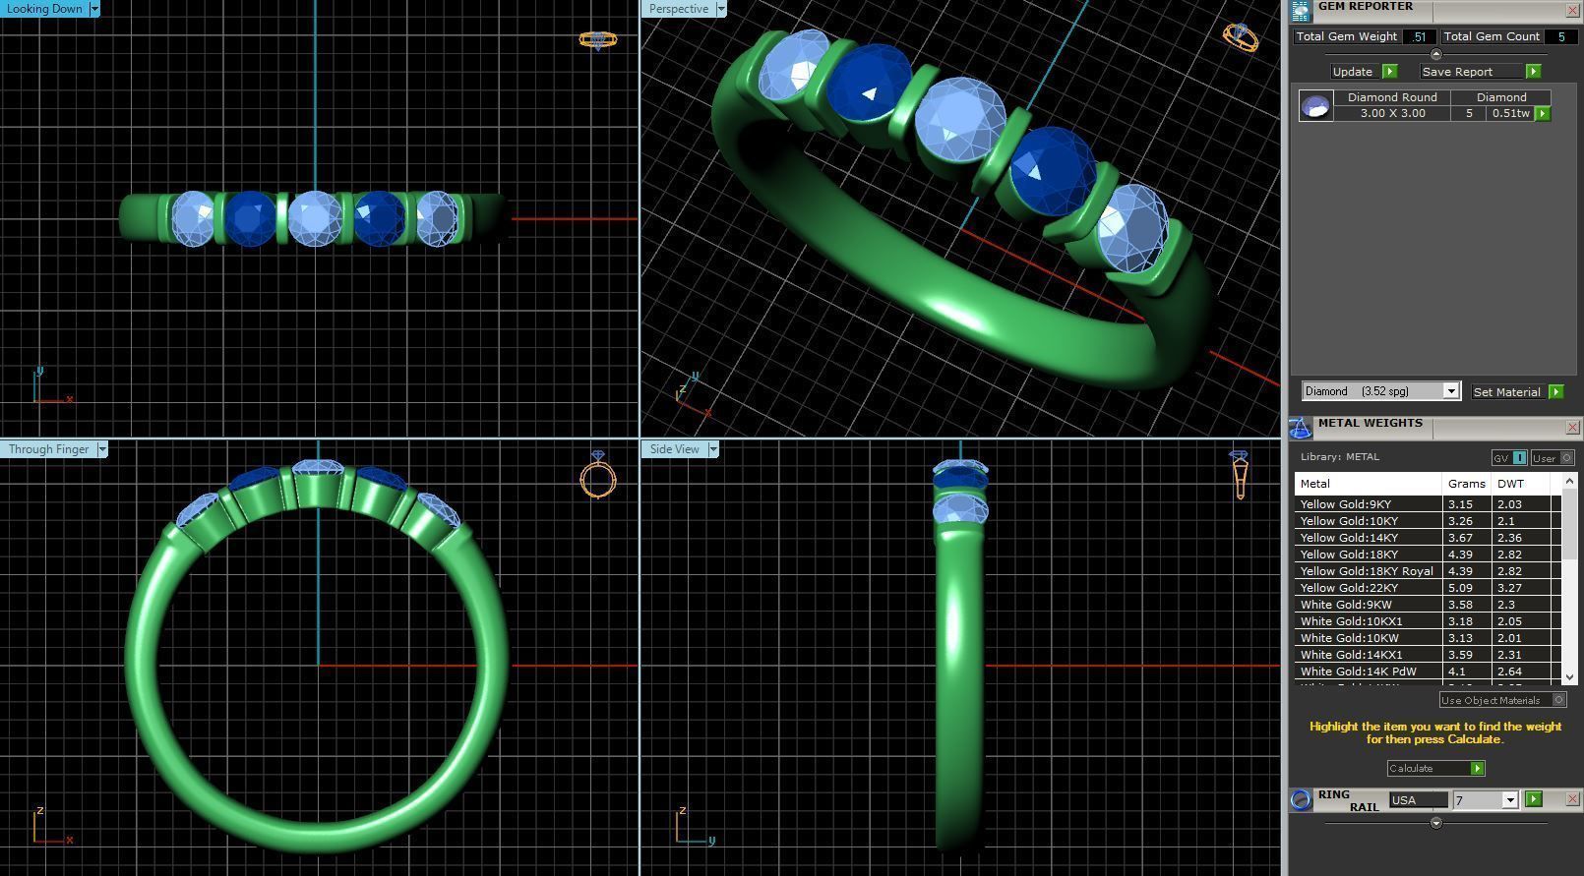Image resolution: width=1584 pixels, height=876 pixels.
Task: Close the Ring Rail panel
Action: (x=1572, y=798)
